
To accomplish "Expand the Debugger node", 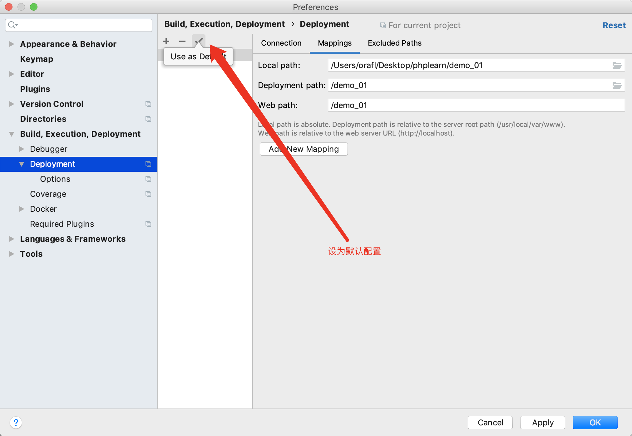I will pyautogui.click(x=22, y=149).
